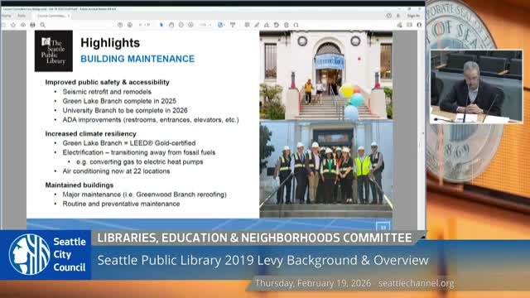Open the notifications bell icon
The width and height of the screenshot is (530, 298).
(398, 16)
